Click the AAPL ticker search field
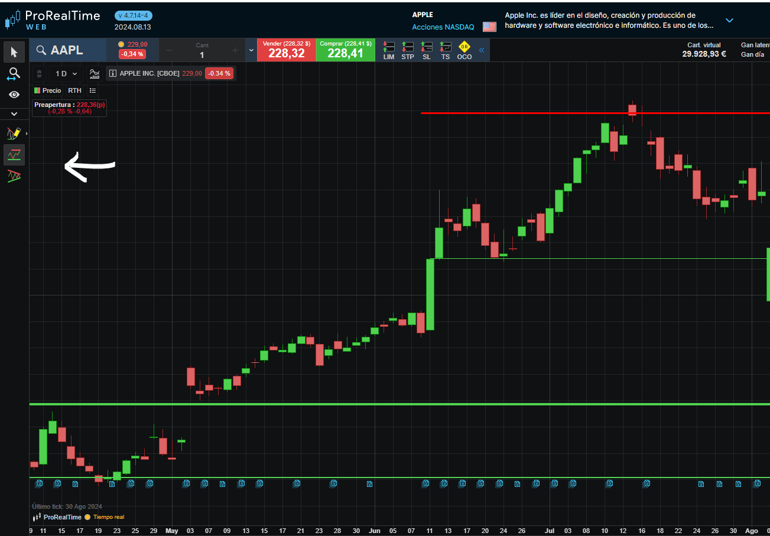Image resolution: width=770 pixels, height=536 pixels. coord(68,50)
